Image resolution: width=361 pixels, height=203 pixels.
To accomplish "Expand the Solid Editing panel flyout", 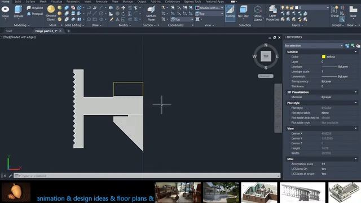I will pos(74,25).
